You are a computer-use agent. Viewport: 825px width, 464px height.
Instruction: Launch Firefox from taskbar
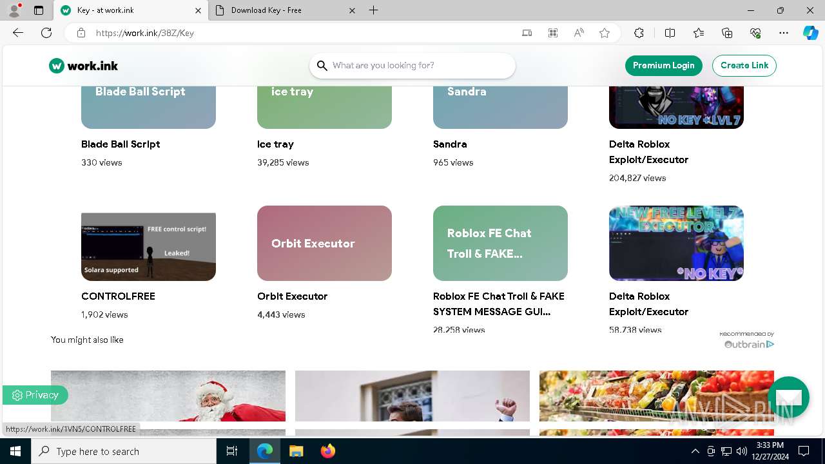(328, 451)
